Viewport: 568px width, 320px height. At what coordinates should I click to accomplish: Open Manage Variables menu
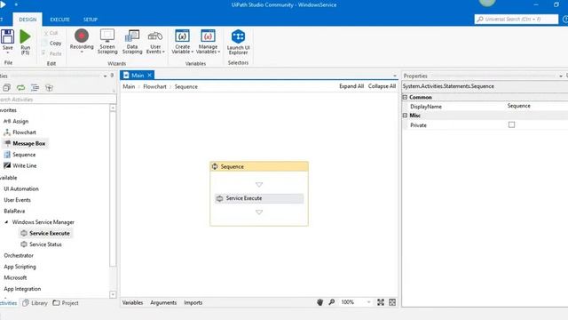(208, 42)
